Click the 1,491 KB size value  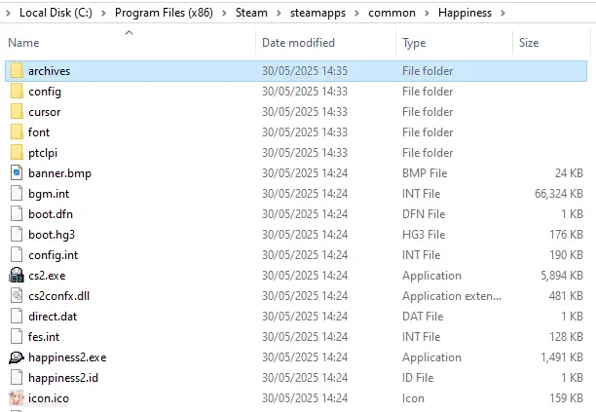[562, 357]
